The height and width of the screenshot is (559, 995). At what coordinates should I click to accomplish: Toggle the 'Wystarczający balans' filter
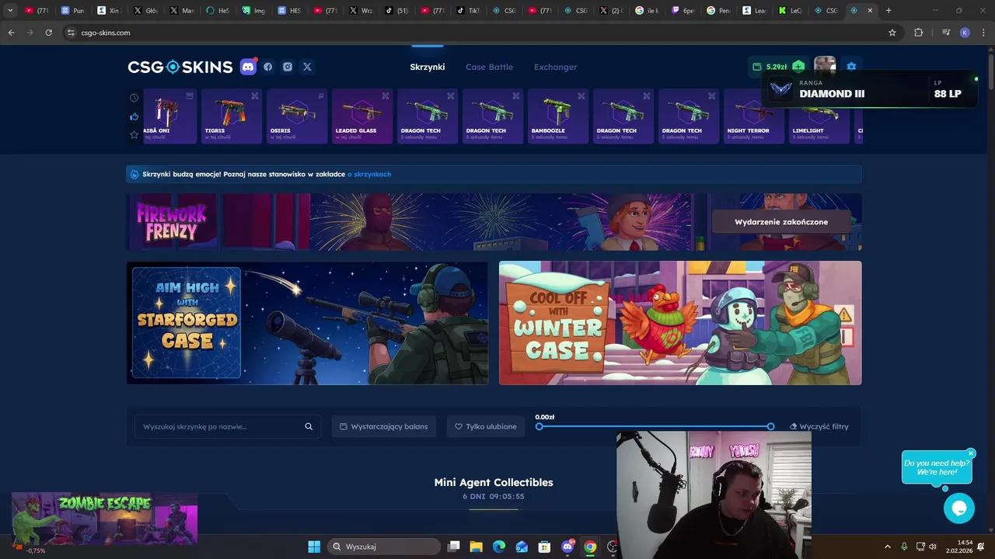click(384, 426)
